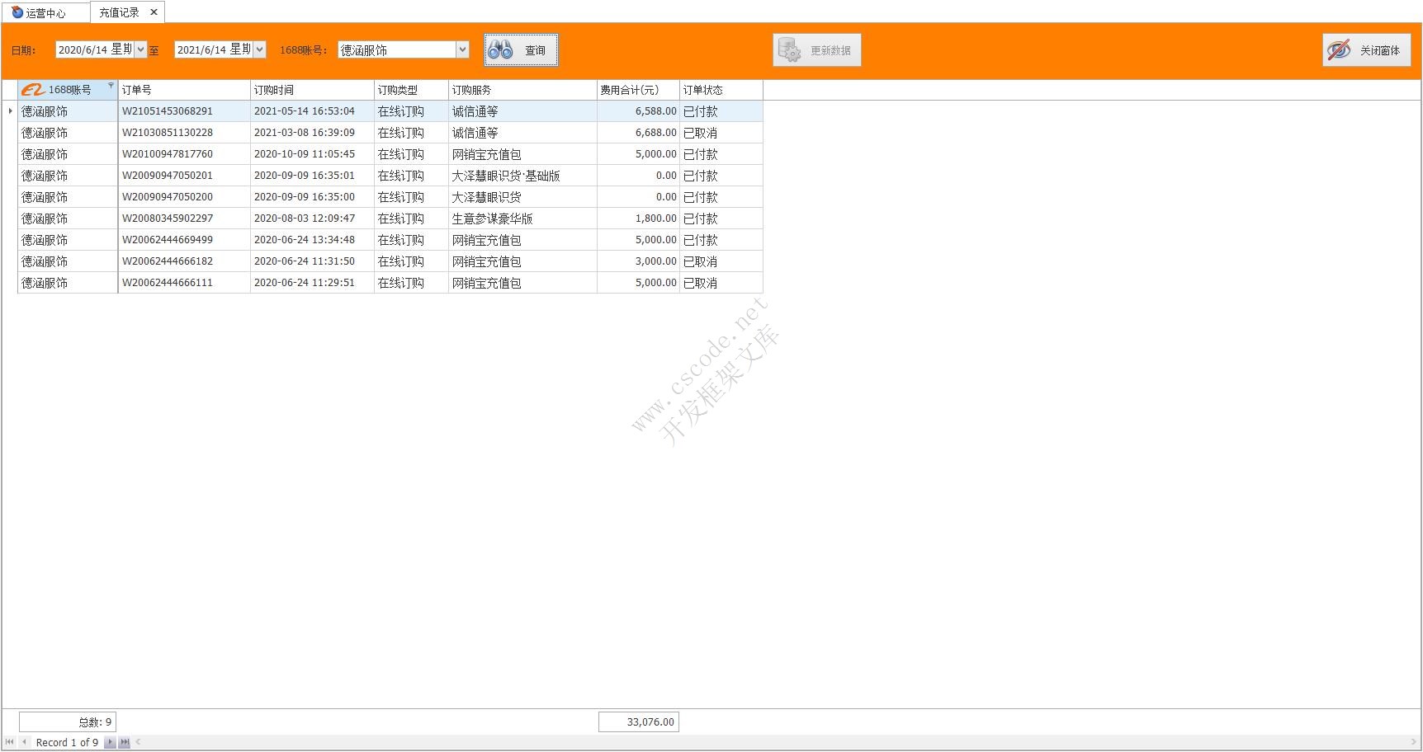Click the 更新数据 button

[x=817, y=50]
